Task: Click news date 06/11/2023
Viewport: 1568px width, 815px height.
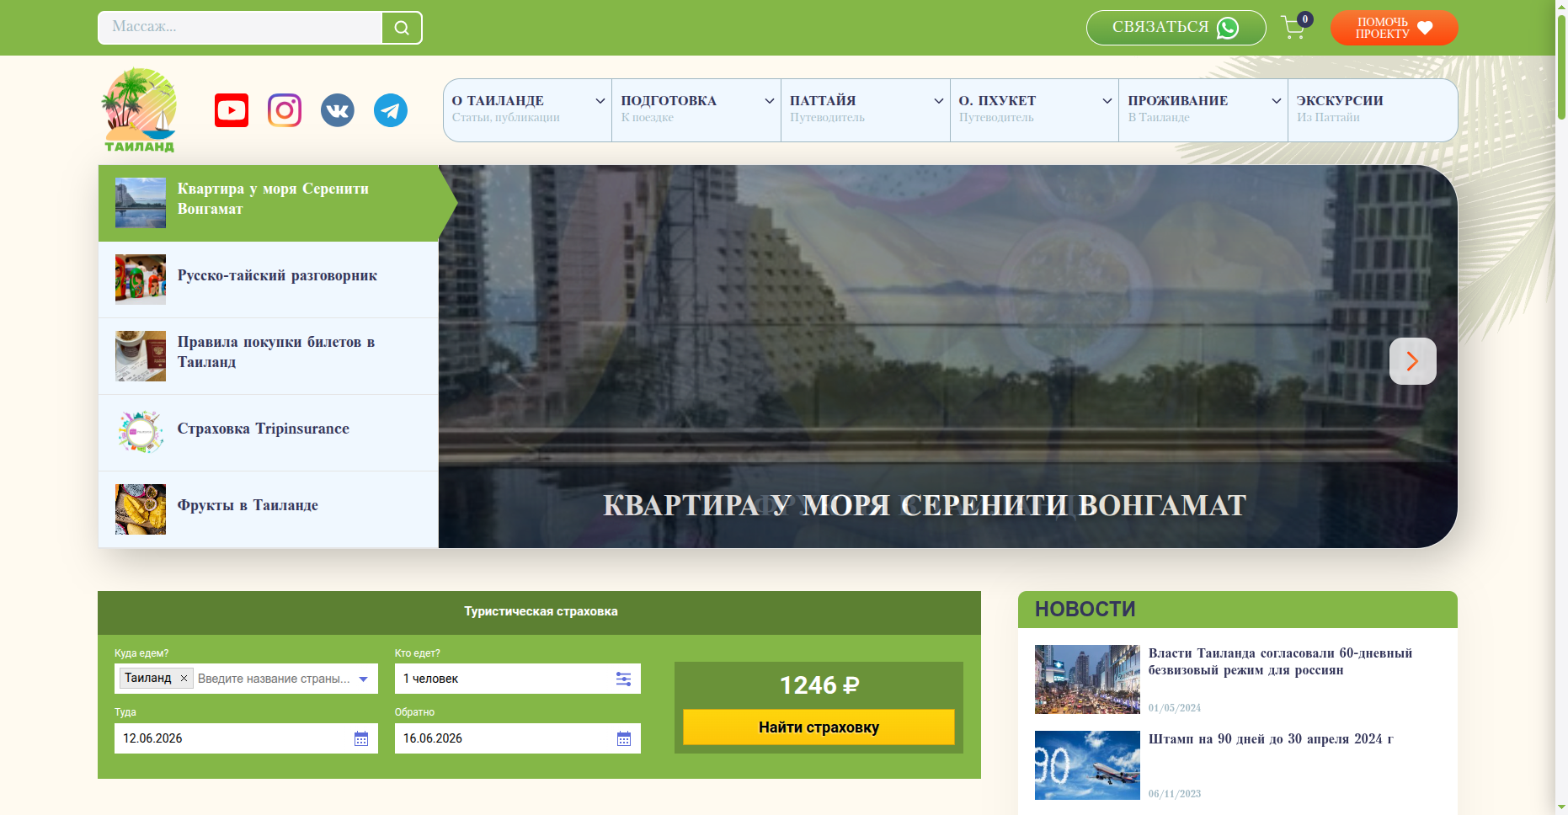Action: coord(1175,794)
